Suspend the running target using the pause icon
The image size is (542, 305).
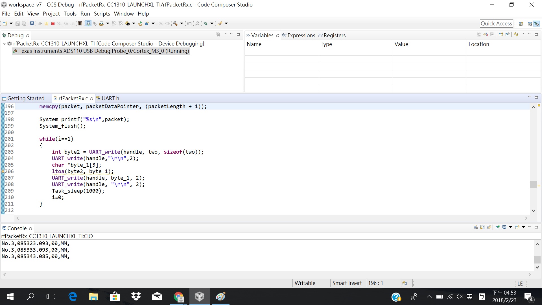46,23
